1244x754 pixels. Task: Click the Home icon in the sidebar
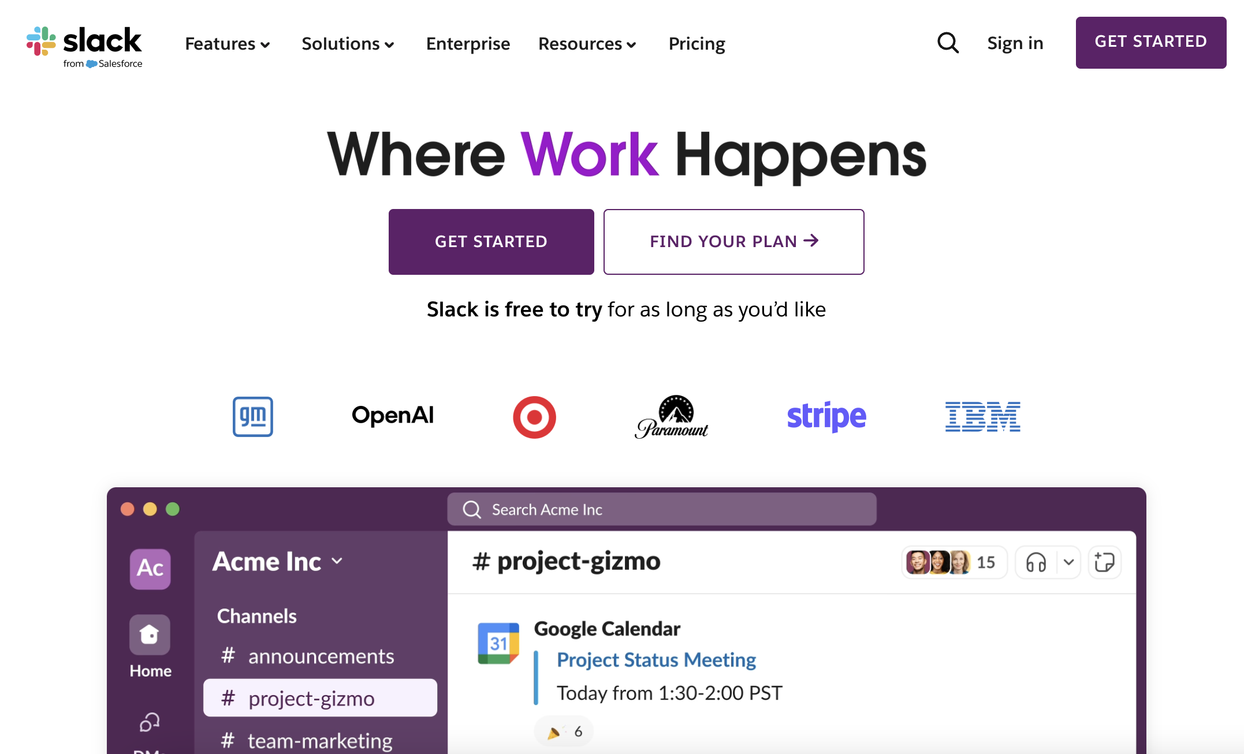click(150, 634)
